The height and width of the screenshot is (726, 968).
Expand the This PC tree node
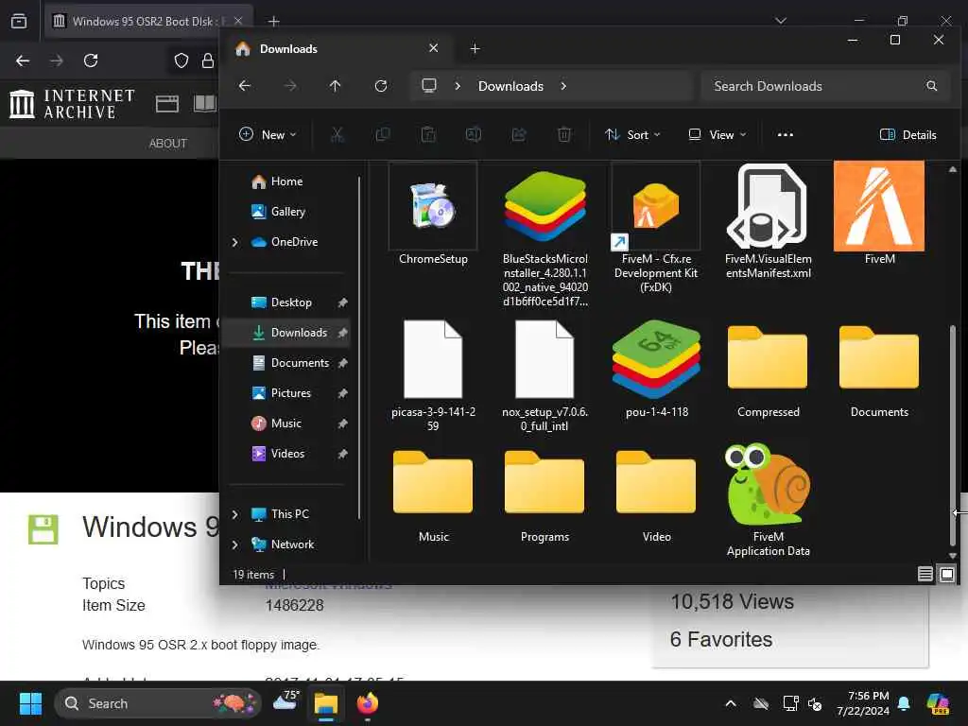tap(234, 514)
